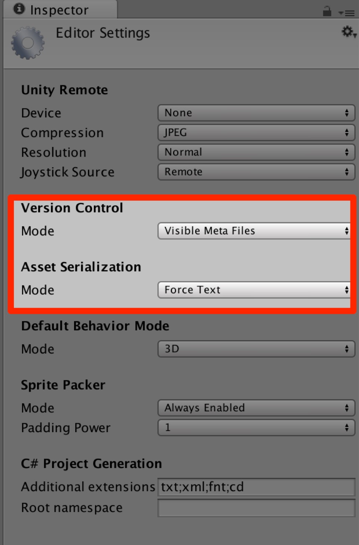Click the Asset Serialization section heading

click(x=81, y=267)
